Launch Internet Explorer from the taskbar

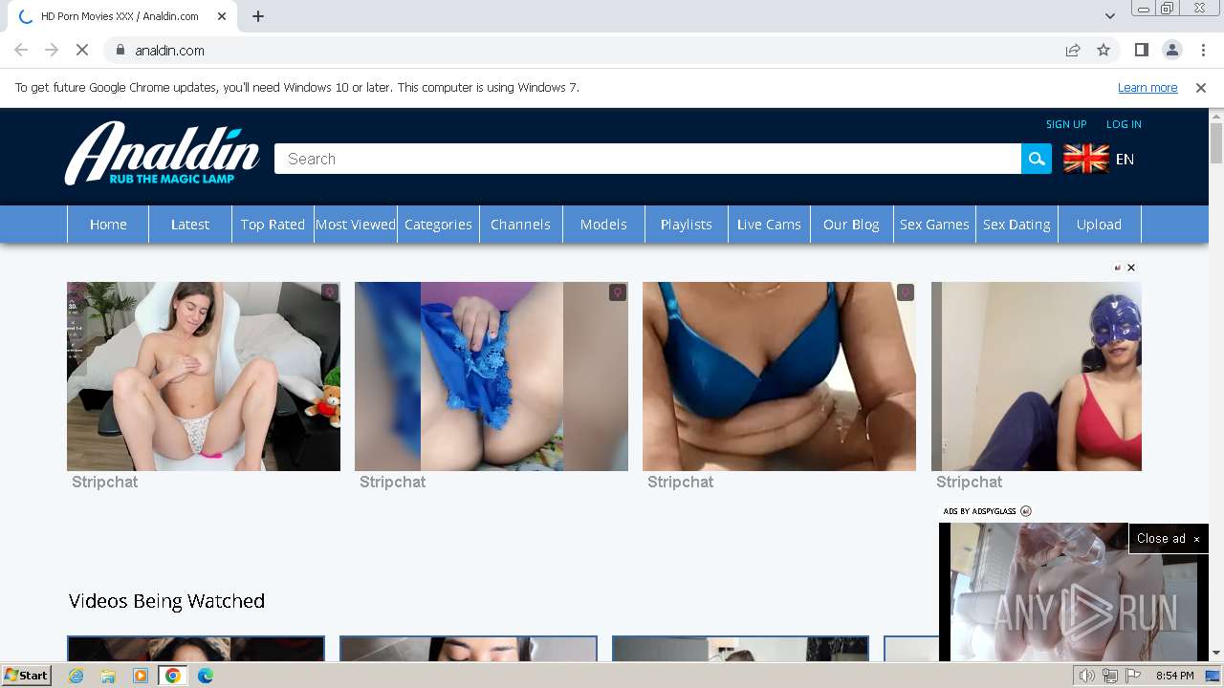pyautogui.click(x=76, y=676)
